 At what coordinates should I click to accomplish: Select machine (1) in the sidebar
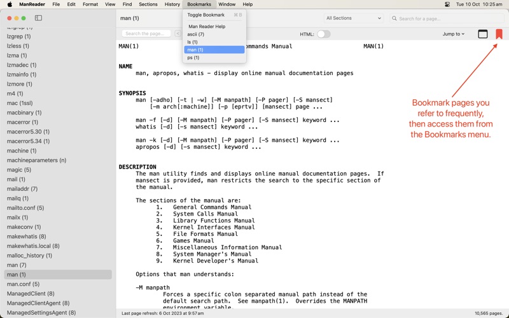point(58,151)
